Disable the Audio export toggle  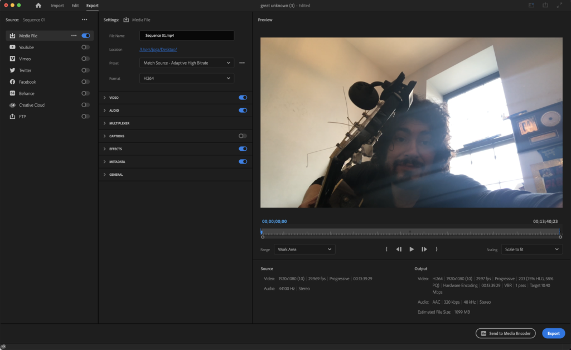pos(243,111)
